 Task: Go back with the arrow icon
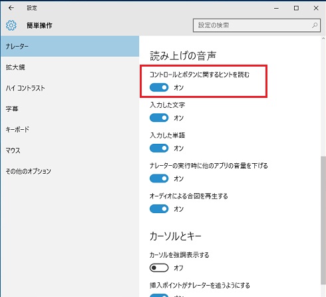(11, 8)
